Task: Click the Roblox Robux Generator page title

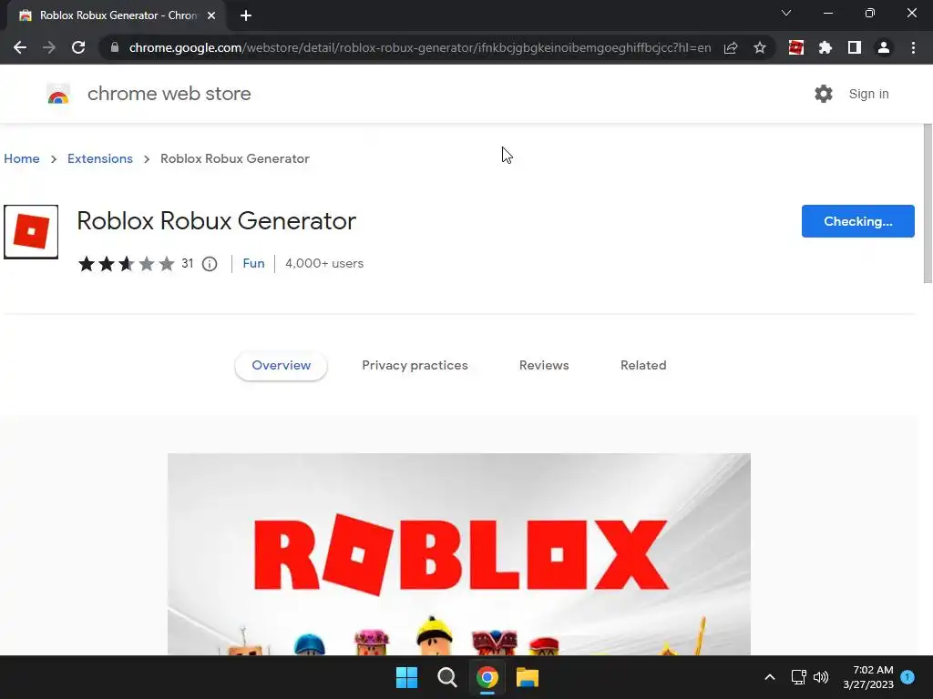Action: pyautogui.click(x=217, y=221)
